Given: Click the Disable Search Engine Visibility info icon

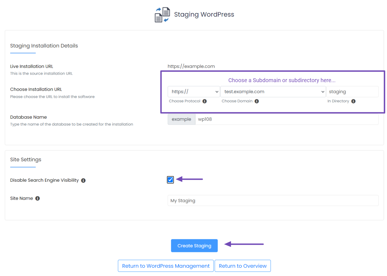Looking at the screenshot, I should (x=83, y=181).
